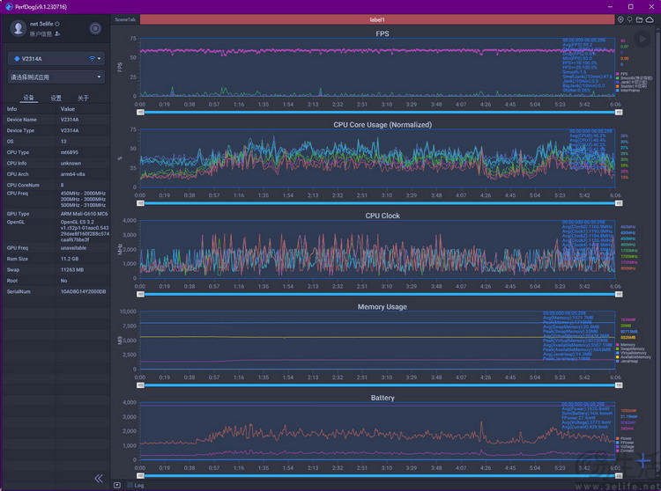This screenshot has width=661, height=491.
Task: Click the FPS chart title
Action: tap(382, 33)
